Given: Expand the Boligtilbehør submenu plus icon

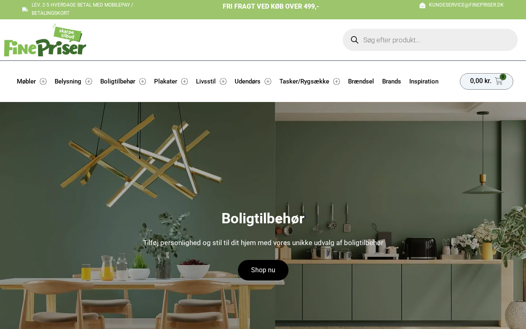Looking at the screenshot, I should click(143, 81).
